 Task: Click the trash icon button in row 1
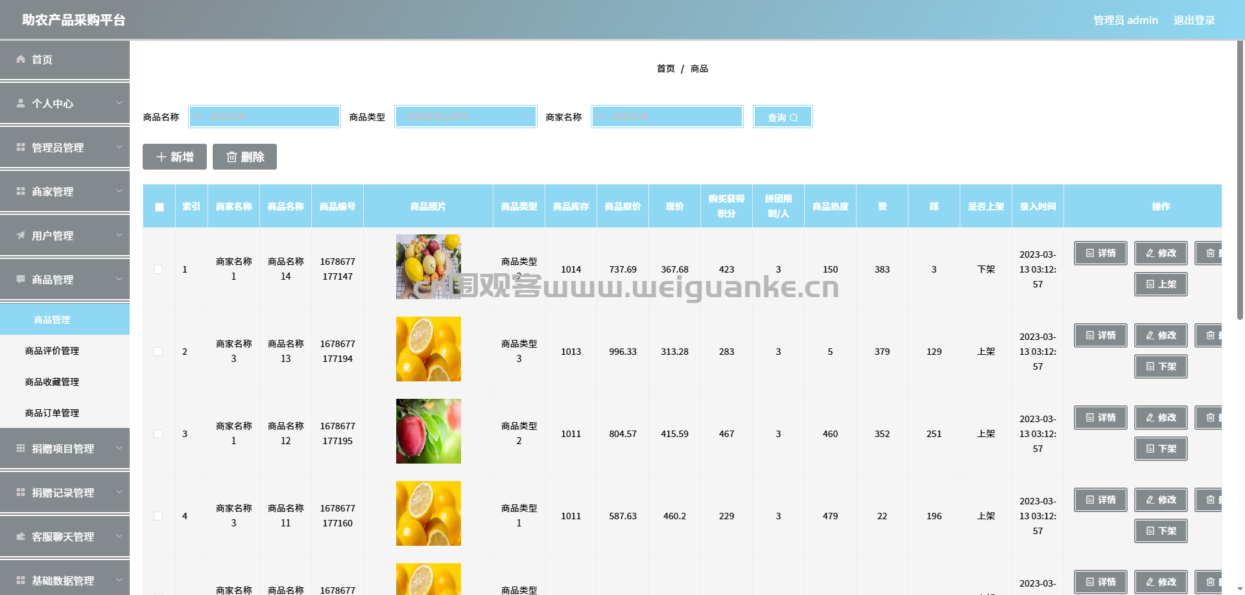(x=1209, y=253)
